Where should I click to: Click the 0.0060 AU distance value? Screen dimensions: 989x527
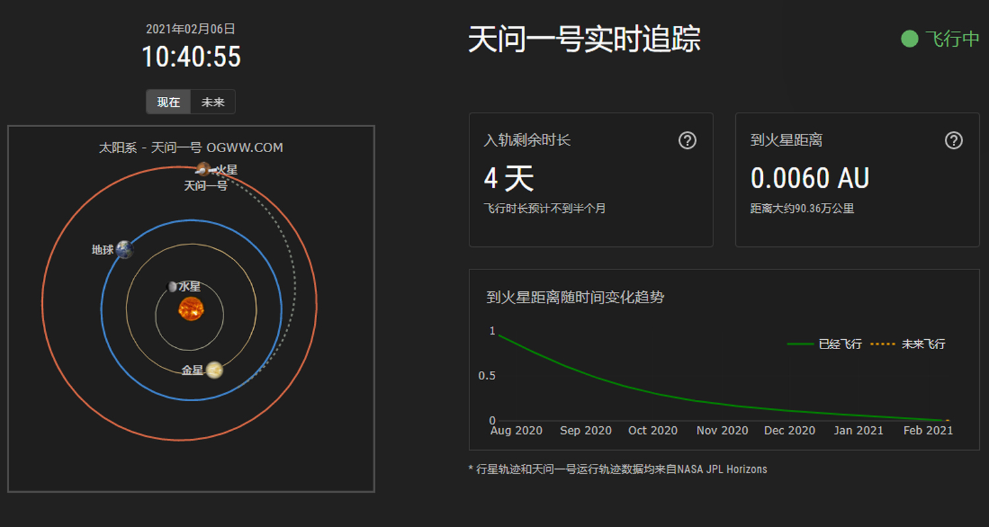(x=810, y=178)
